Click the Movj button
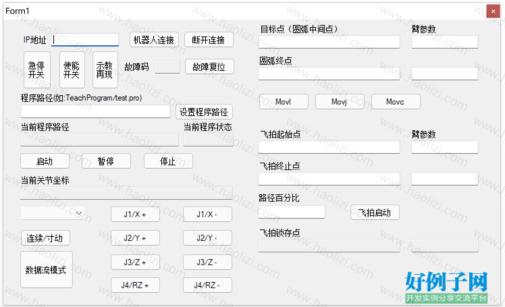Image resolution: width=505 pixels, height=307 pixels. (340, 102)
